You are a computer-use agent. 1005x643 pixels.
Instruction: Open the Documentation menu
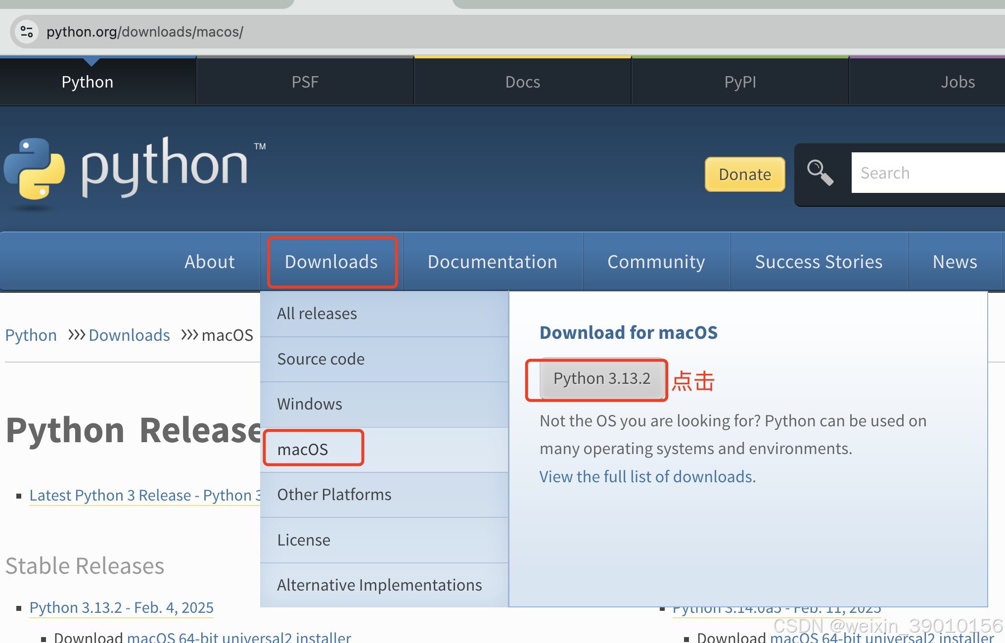tap(492, 262)
